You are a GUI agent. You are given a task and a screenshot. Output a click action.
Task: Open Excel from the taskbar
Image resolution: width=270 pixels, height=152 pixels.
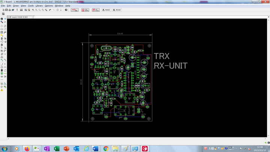[57, 149]
